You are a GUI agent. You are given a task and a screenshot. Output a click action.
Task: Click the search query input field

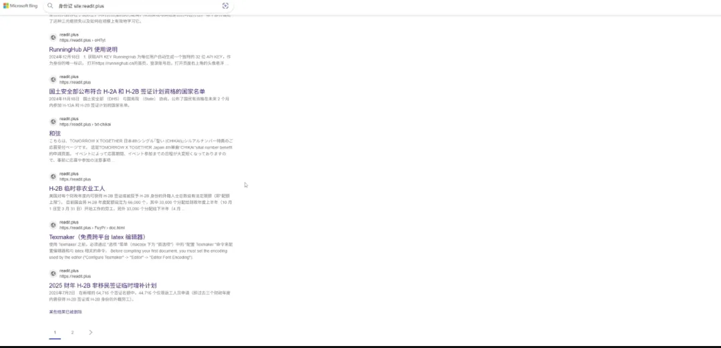coord(138,6)
